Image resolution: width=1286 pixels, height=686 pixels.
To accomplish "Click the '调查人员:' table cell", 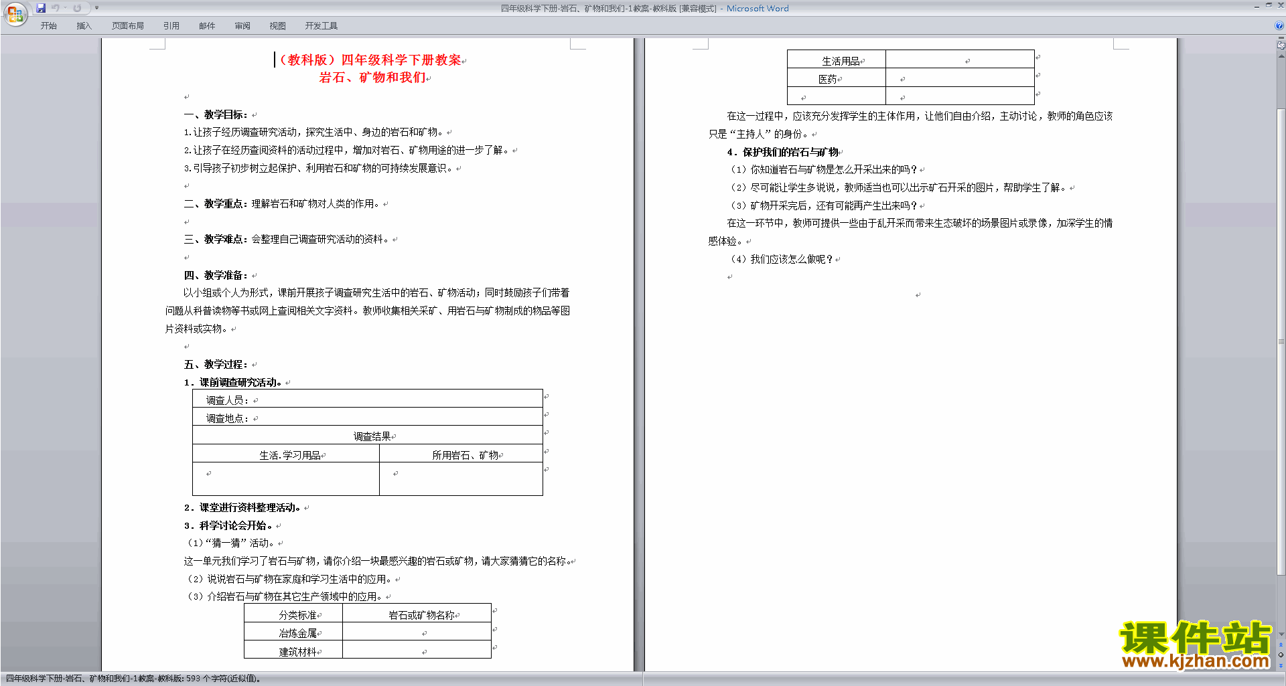I will (367, 399).
